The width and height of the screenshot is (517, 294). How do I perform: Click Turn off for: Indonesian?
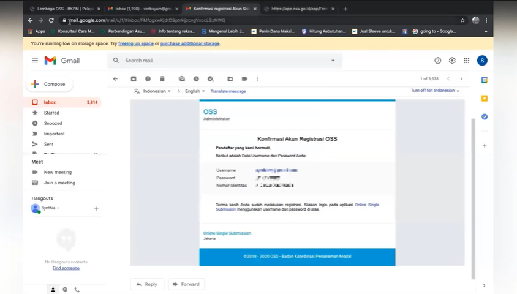(x=432, y=91)
